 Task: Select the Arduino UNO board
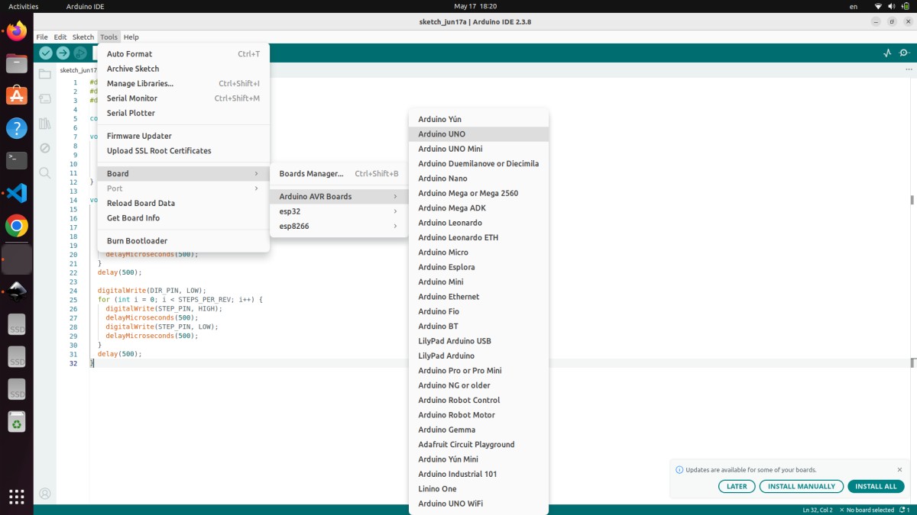pos(478,134)
